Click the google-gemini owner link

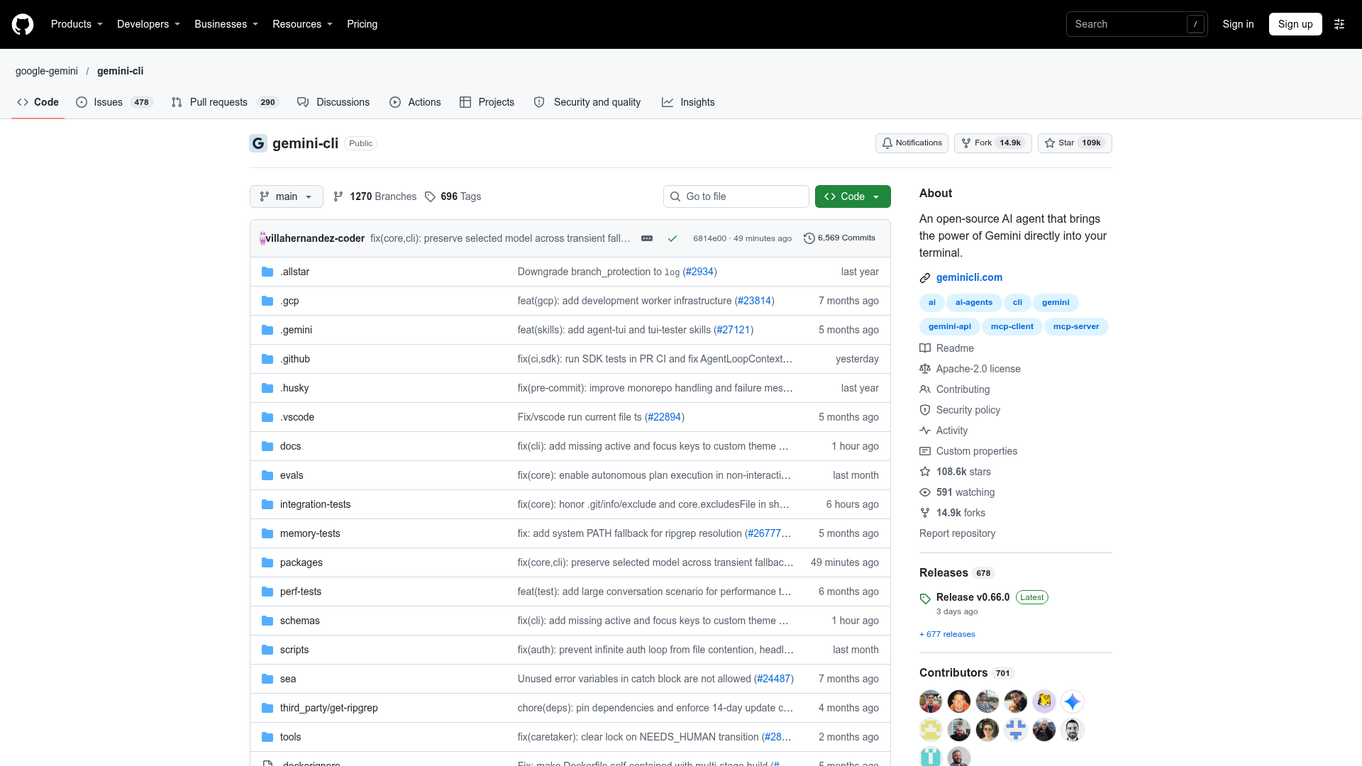pos(47,71)
